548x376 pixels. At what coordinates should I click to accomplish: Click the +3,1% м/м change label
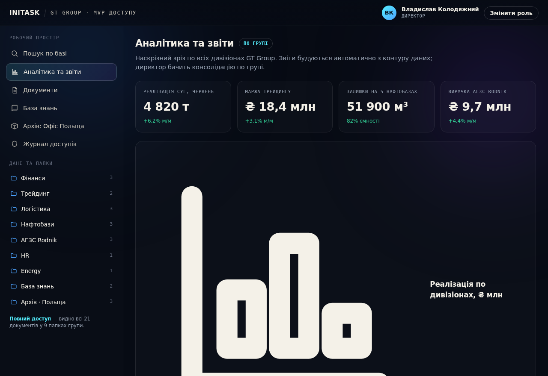[x=259, y=121]
